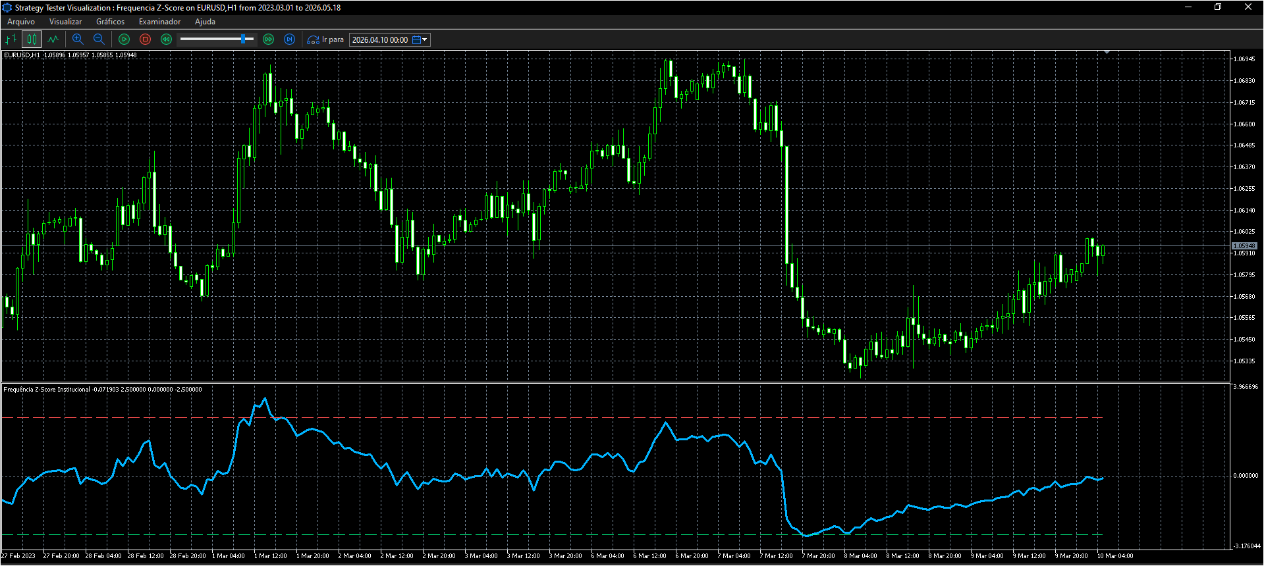Image resolution: width=1264 pixels, height=566 pixels.
Task: Speed up with the fast-forward icon
Action: click(269, 39)
